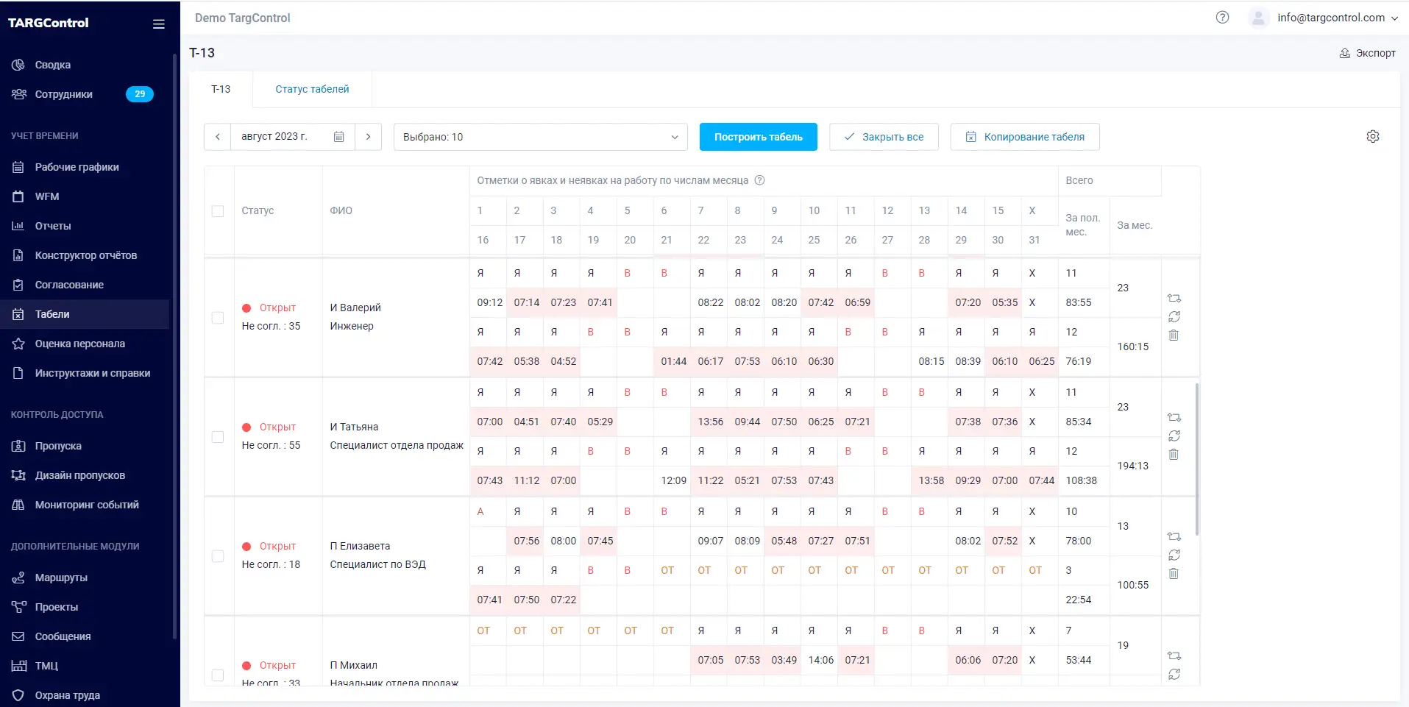This screenshot has width=1409, height=707.
Task: Click Открыт status of И Валерий
Action: 277,308
